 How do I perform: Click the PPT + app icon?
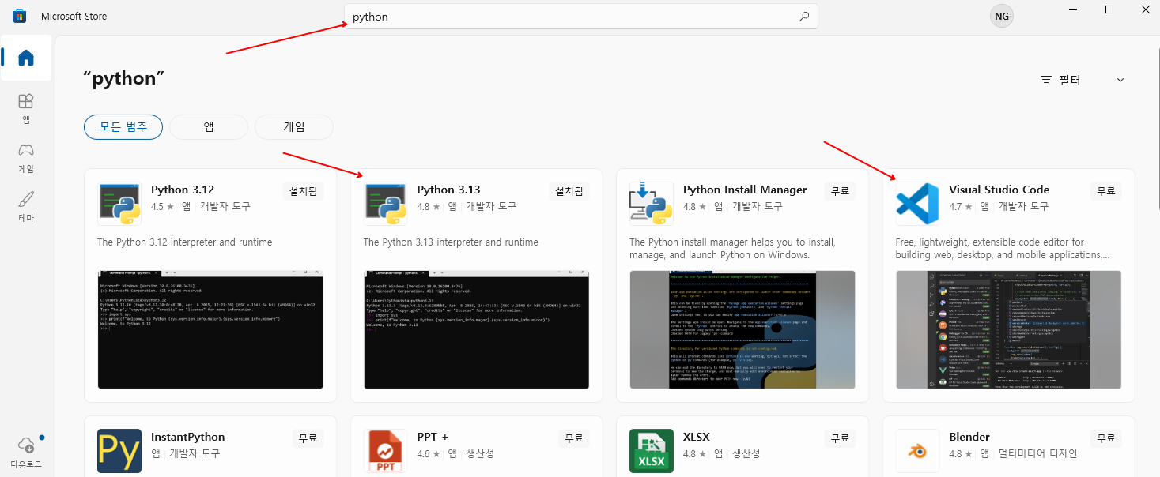point(386,451)
